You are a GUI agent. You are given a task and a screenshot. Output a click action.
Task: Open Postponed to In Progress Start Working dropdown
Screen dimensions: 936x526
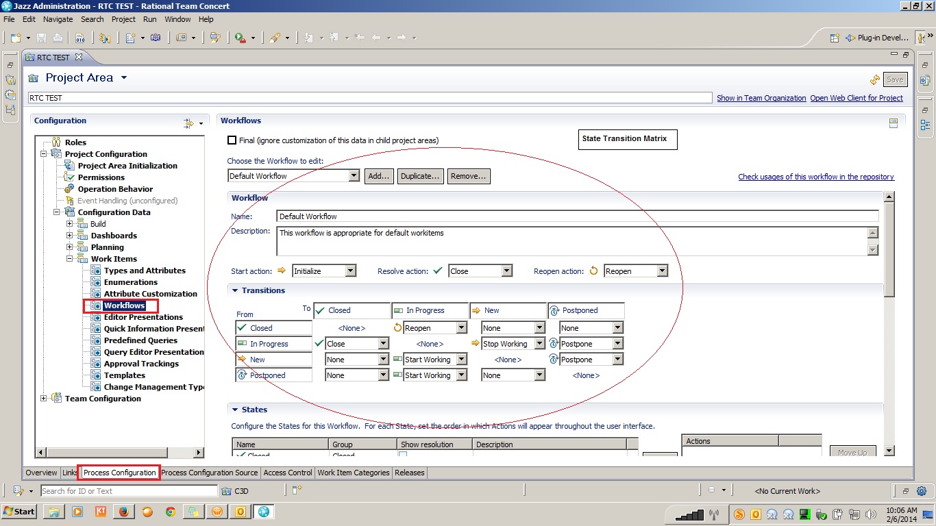pyautogui.click(x=462, y=375)
